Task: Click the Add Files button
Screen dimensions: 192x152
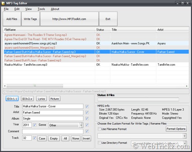Action: pyautogui.click(x=12, y=19)
